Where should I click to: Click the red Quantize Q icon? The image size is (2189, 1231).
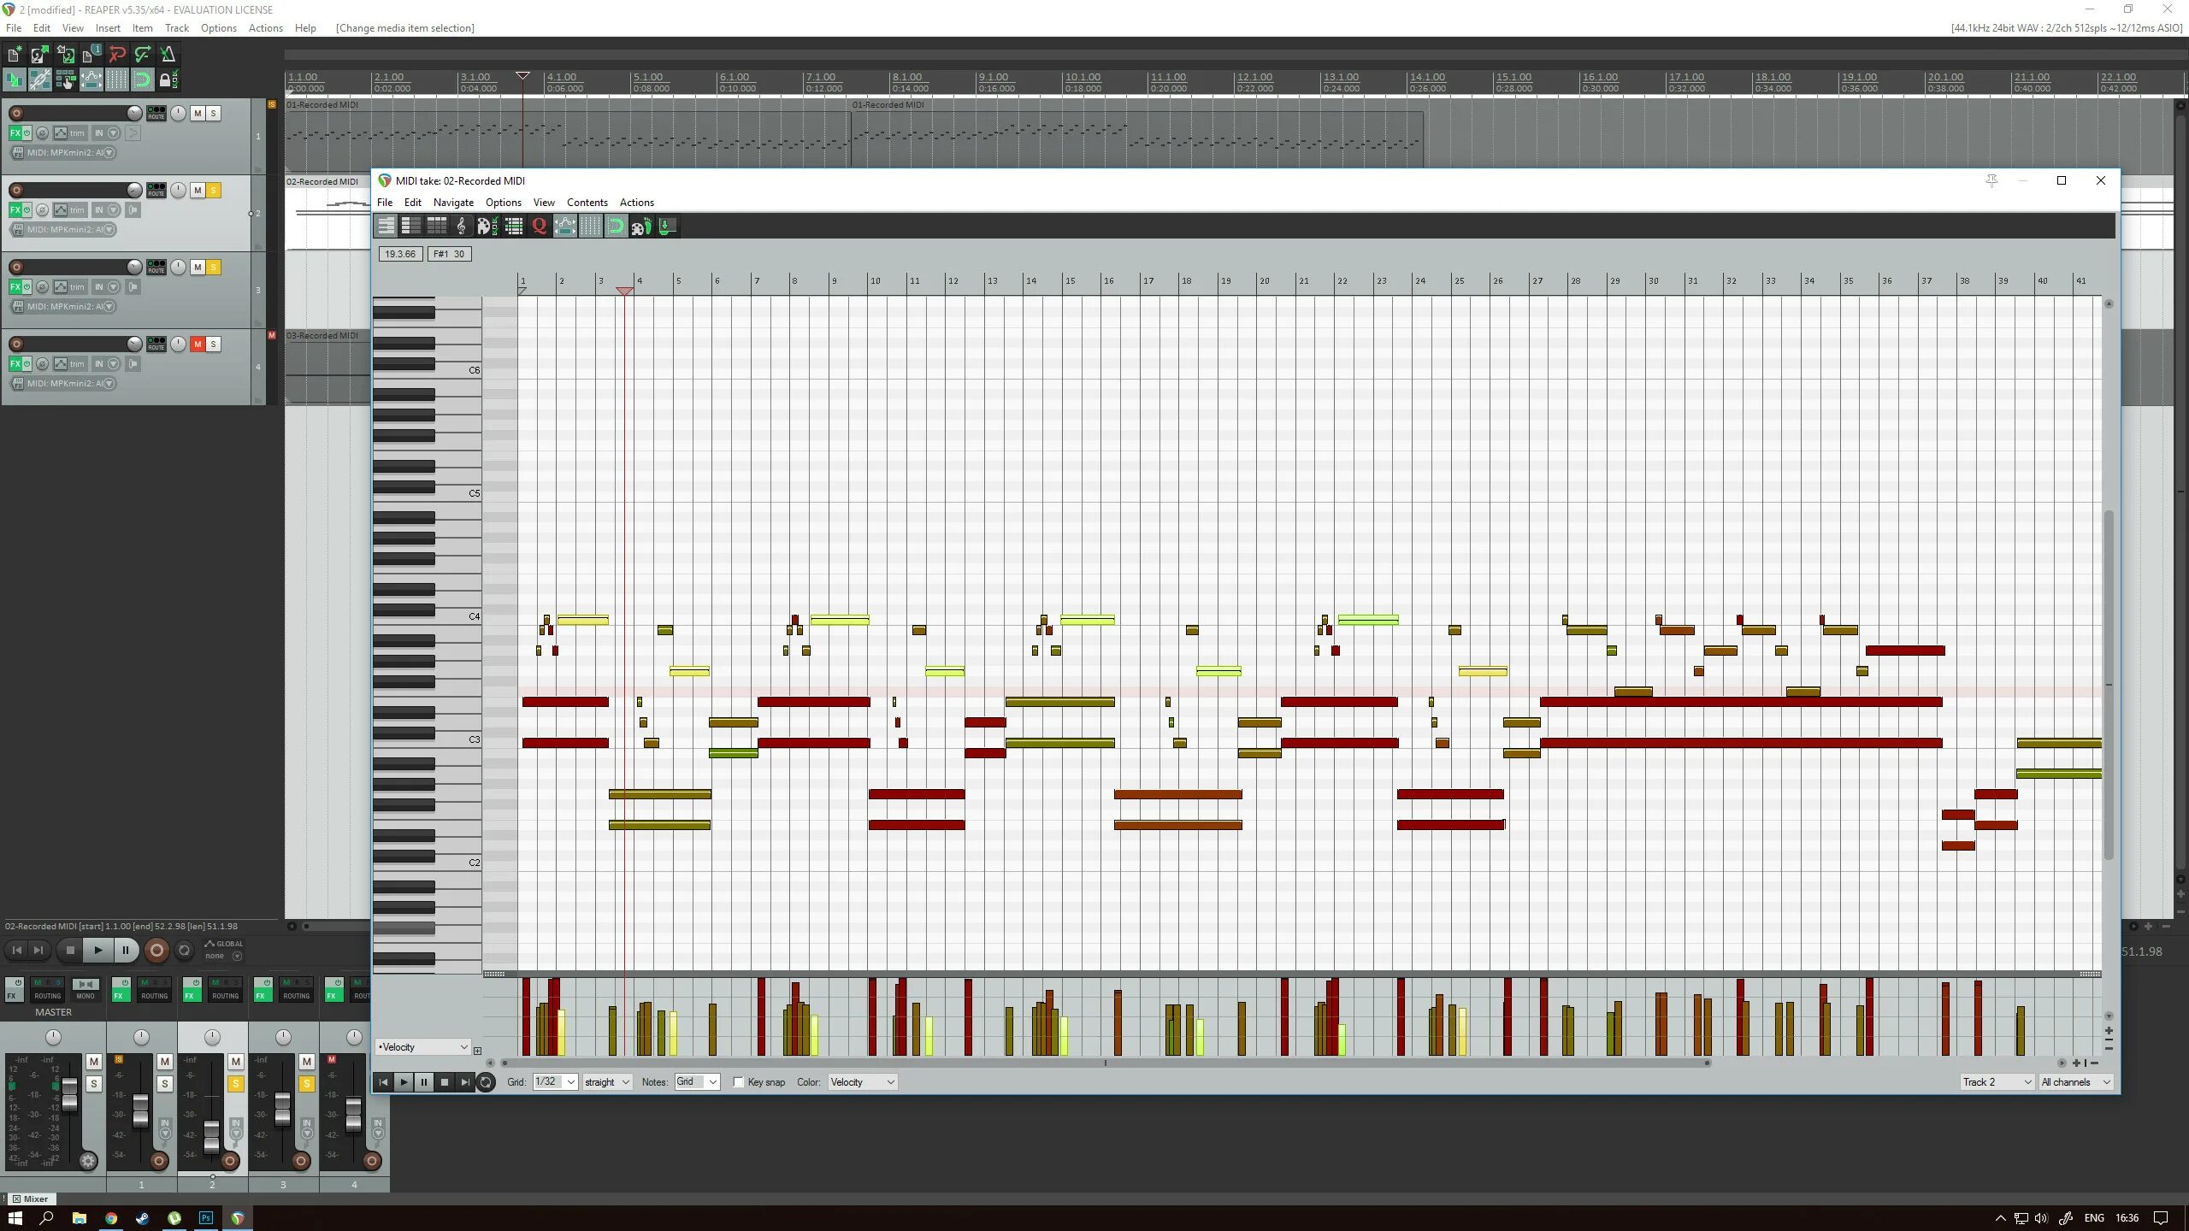click(540, 226)
